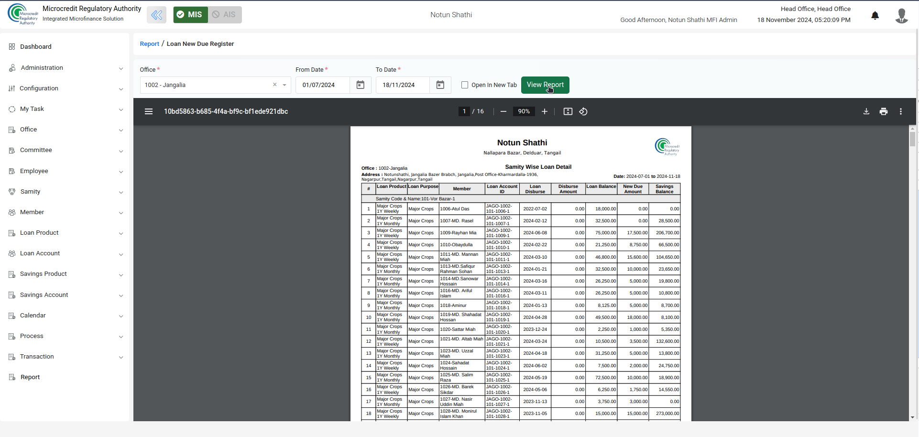Click Samity Wise Loan Detail heading
The width and height of the screenshot is (919, 437).
tap(538, 167)
